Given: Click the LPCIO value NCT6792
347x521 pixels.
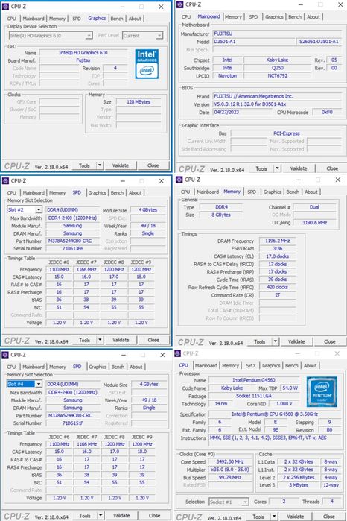Looking at the screenshot, I should (x=277, y=76).
